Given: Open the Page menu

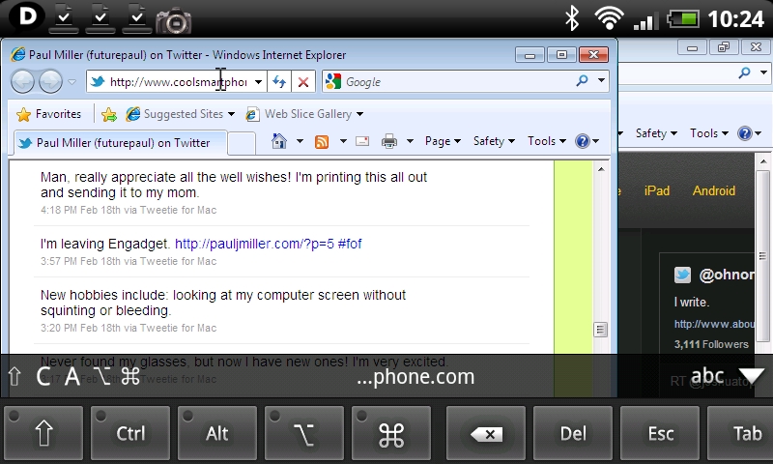Looking at the screenshot, I should click(x=443, y=141).
